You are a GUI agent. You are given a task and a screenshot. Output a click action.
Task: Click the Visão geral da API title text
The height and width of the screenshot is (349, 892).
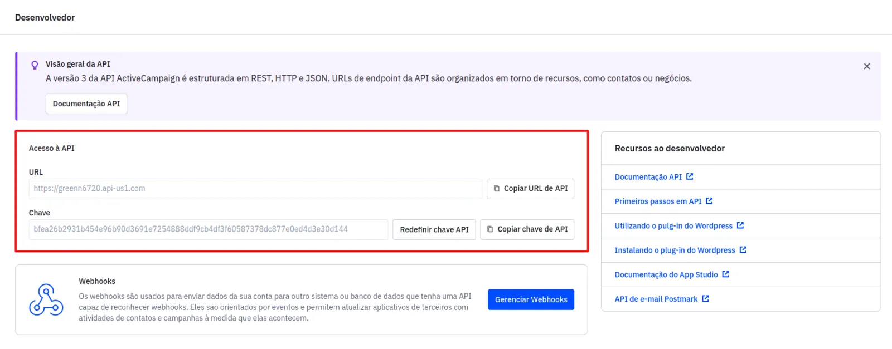[x=78, y=65]
